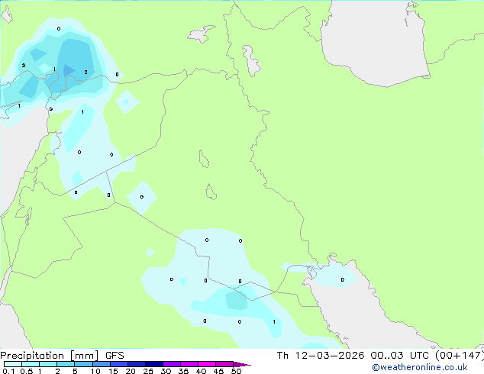Click the legend label '25'
Screen dimensions: 484x374
click(148, 371)
